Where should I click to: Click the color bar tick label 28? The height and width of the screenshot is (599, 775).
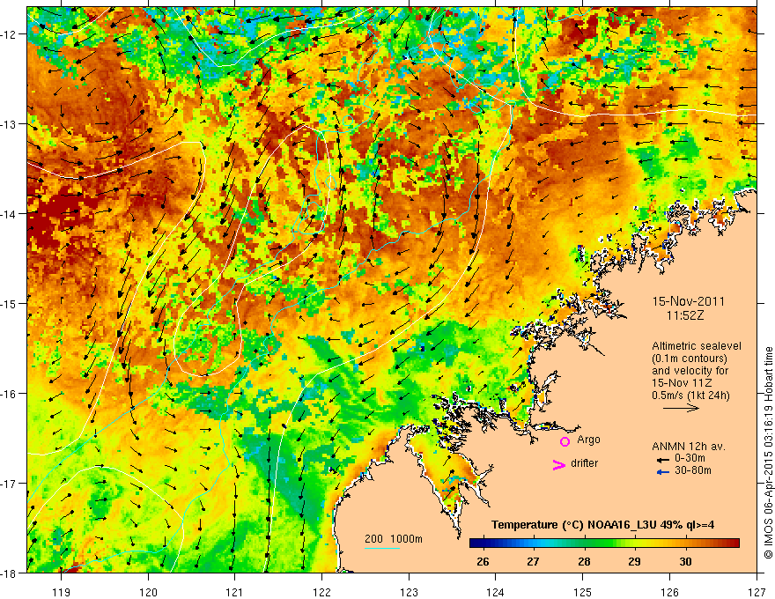click(584, 561)
